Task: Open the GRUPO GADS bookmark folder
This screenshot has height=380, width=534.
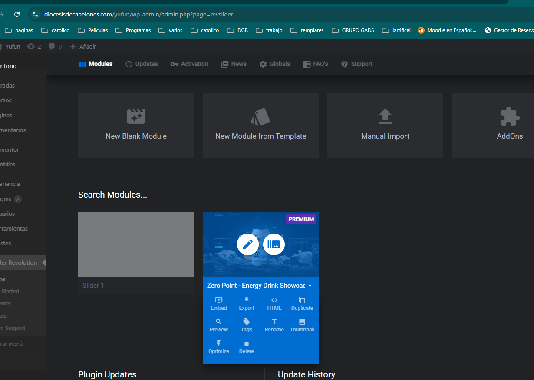Action: pyautogui.click(x=353, y=30)
